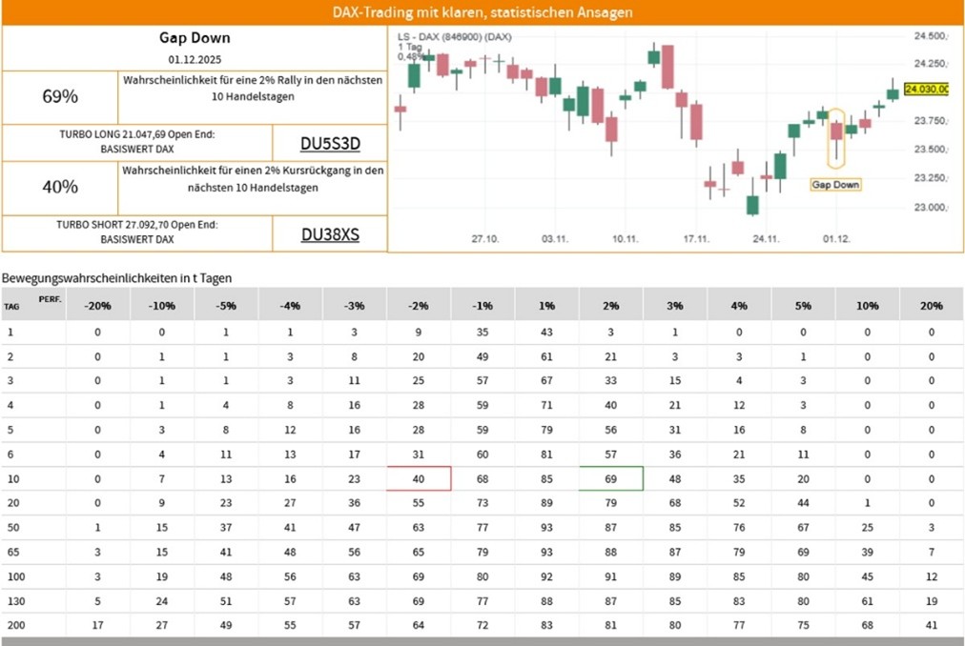Click the TURBO LONG 21.047,69 description
Image resolution: width=965 pixels, height=646 pixels.
136,142
